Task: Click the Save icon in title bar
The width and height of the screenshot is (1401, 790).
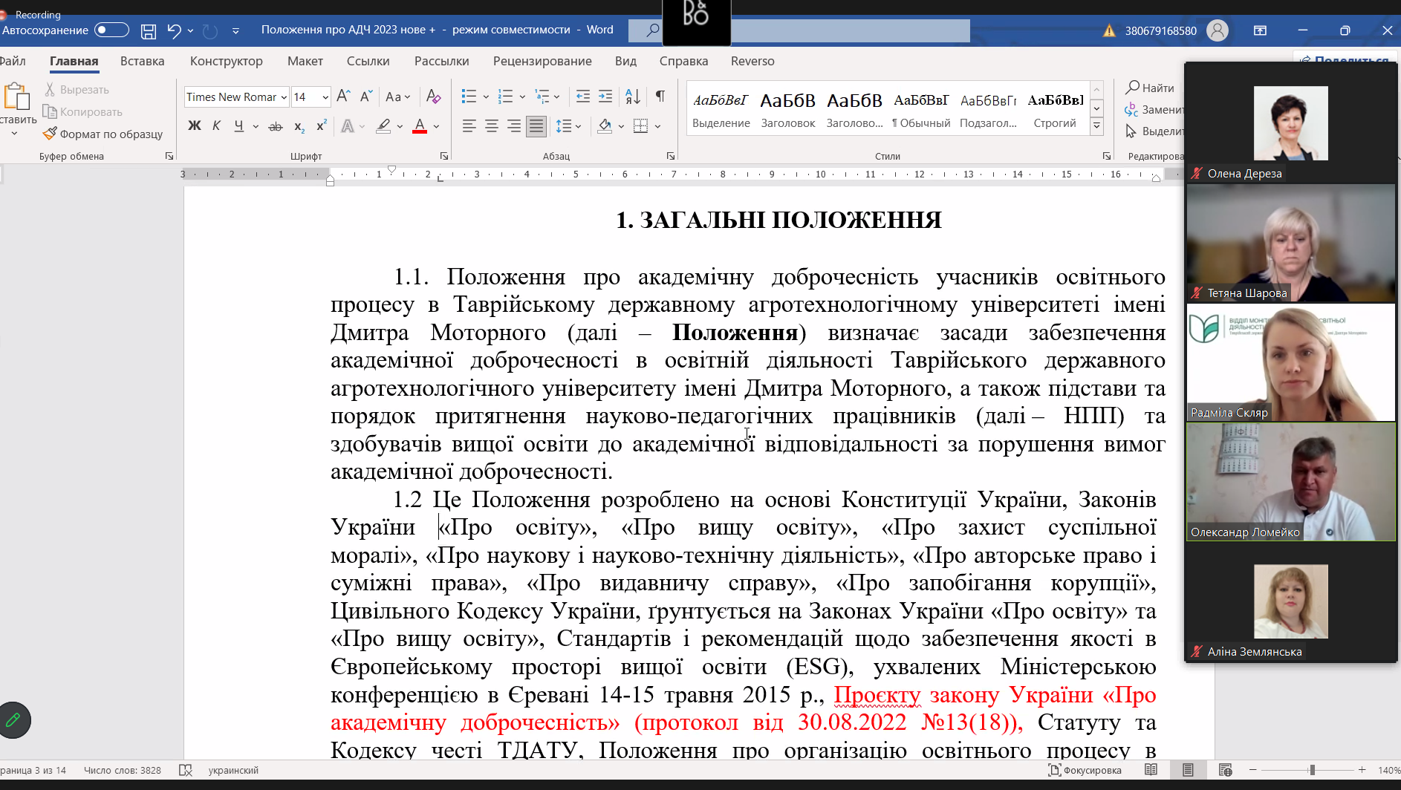Action: (149, 31)
